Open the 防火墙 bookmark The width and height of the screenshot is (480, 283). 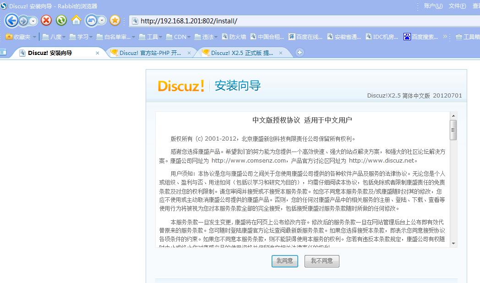point(234,37)
